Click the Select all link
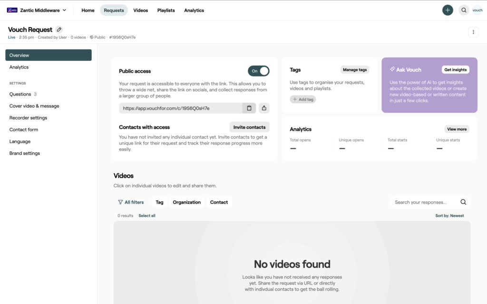The image size is (487, 304). tap(147, 216)
